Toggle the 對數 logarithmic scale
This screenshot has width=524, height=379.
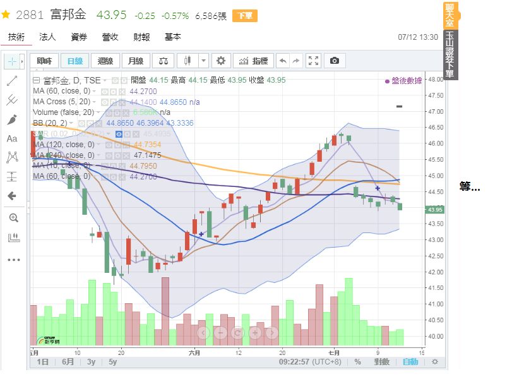[x=382, y=362]
